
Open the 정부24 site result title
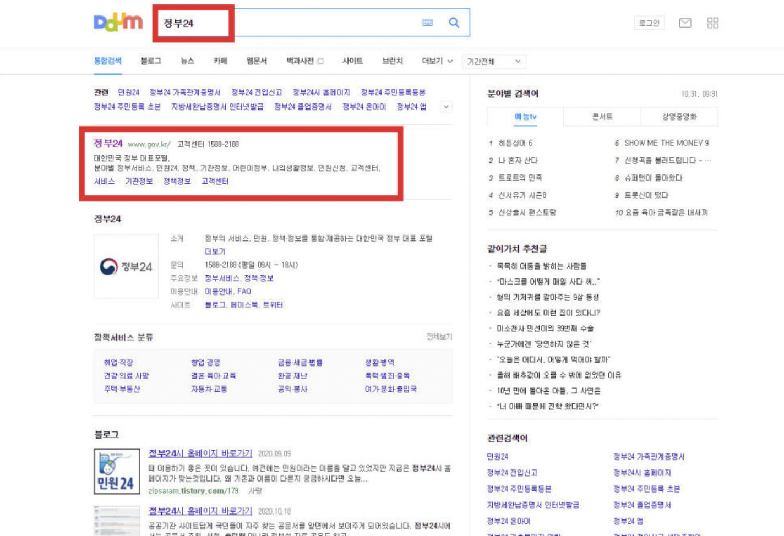108,144
